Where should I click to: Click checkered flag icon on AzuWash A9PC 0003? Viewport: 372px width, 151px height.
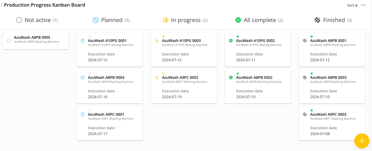(305, 114)
